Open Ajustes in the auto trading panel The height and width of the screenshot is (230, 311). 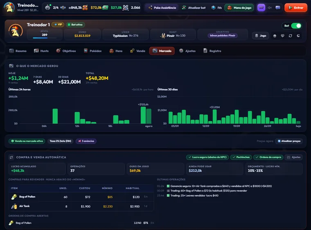pos(293,157)
